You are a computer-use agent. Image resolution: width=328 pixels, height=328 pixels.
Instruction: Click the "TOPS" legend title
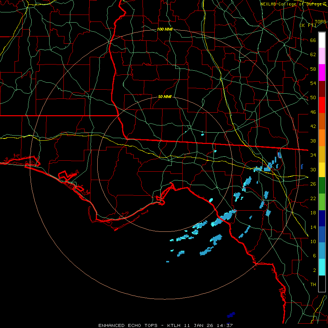[320, 22]
